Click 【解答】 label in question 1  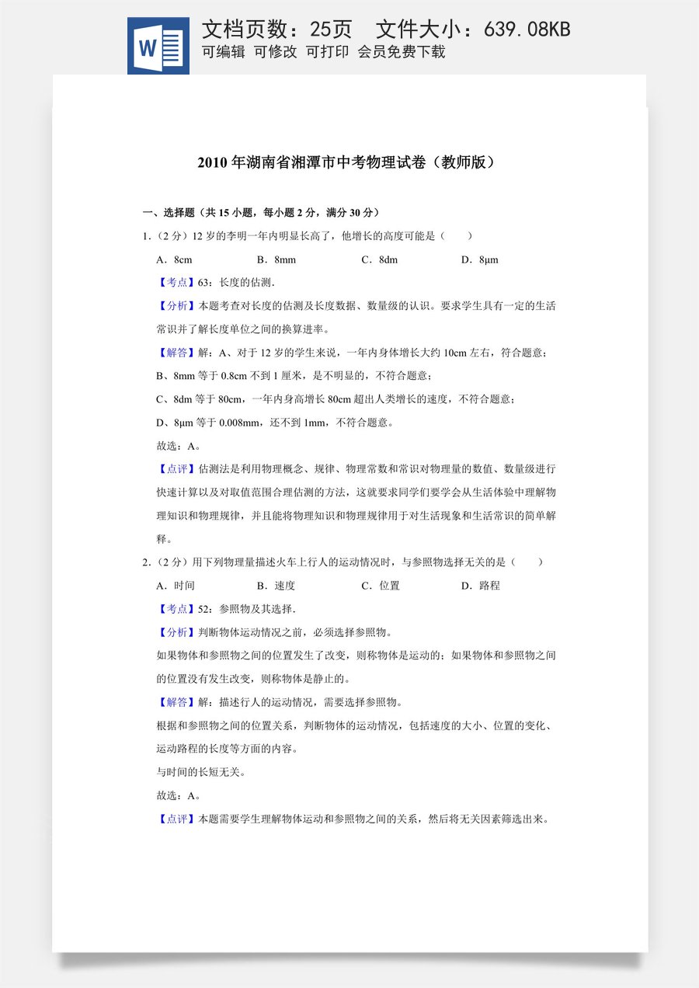click(x=178, y=353)
